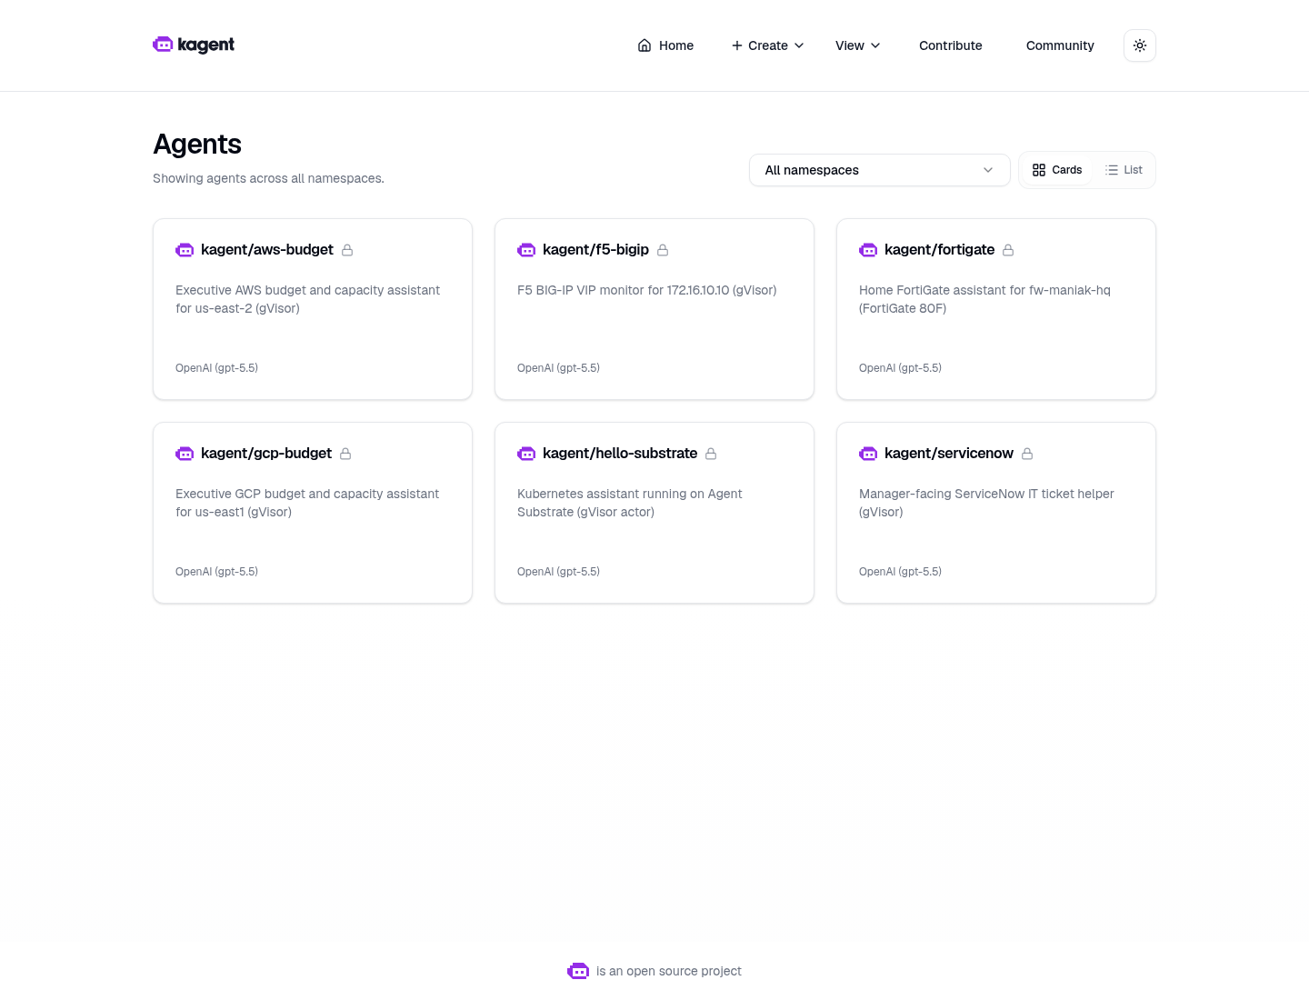Click the Home house icon
This screenshot has width=1309, height=1000.
click(645, 45)
